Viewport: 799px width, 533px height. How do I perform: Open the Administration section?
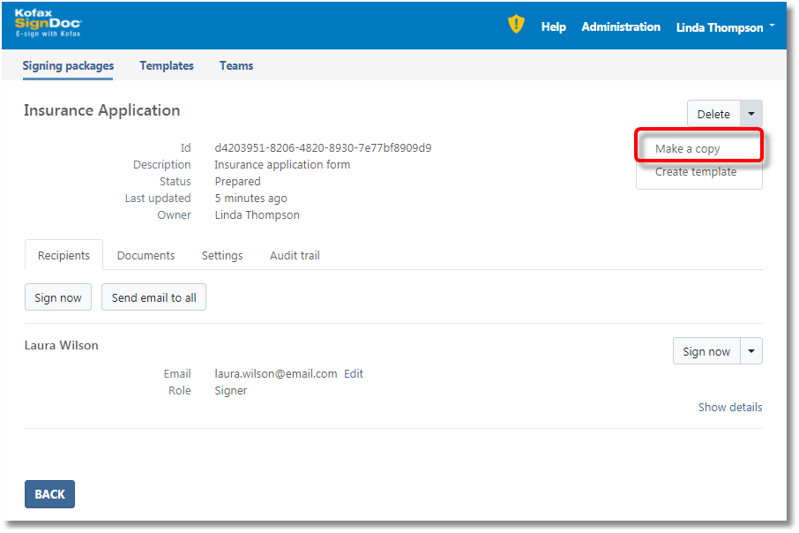coord(620,27)
